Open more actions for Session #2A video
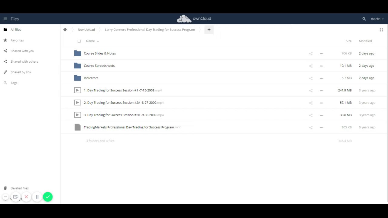This screenshot has height=218, width=388. pos(321,103)
